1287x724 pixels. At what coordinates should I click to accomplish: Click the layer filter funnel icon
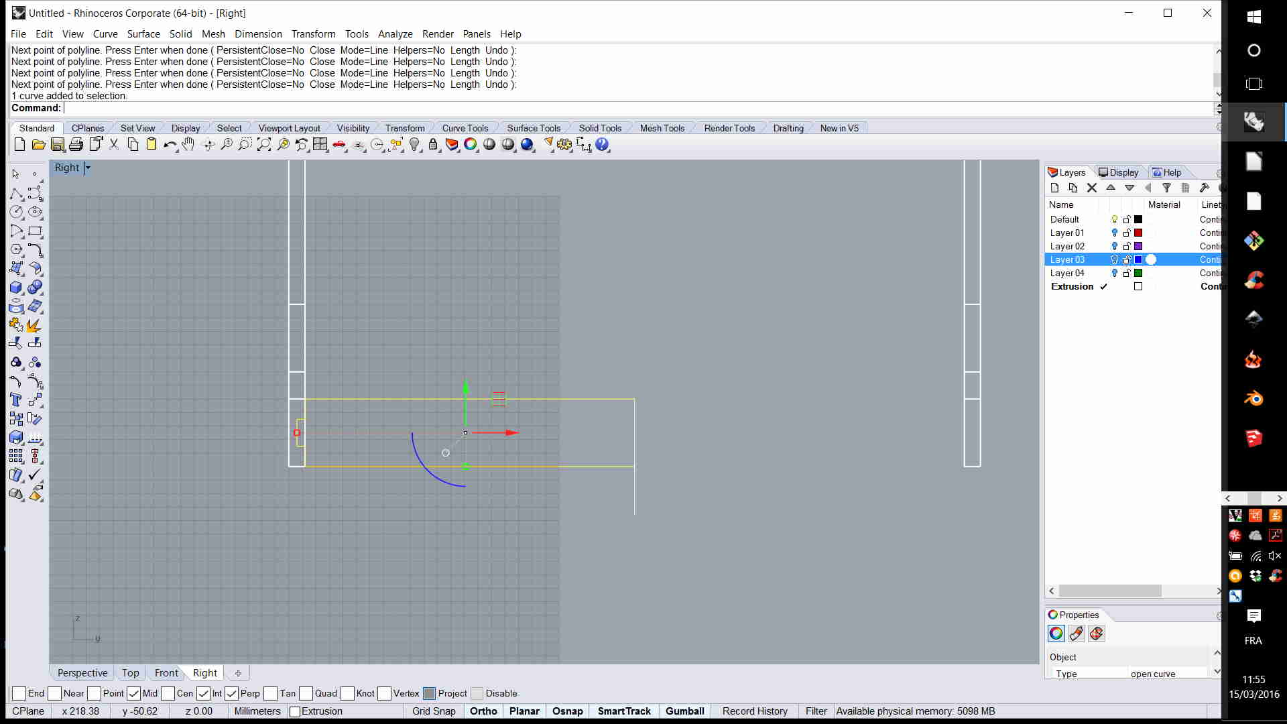click(1166, 188)
